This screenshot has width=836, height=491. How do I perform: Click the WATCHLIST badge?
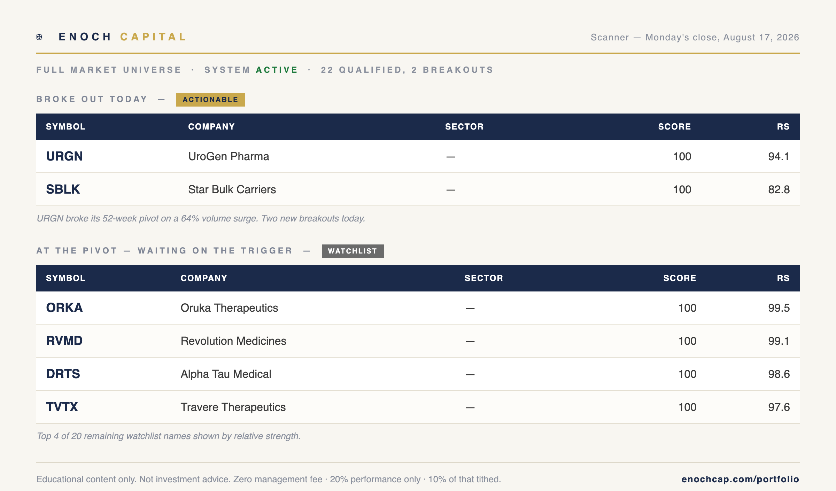coord(353,251)
